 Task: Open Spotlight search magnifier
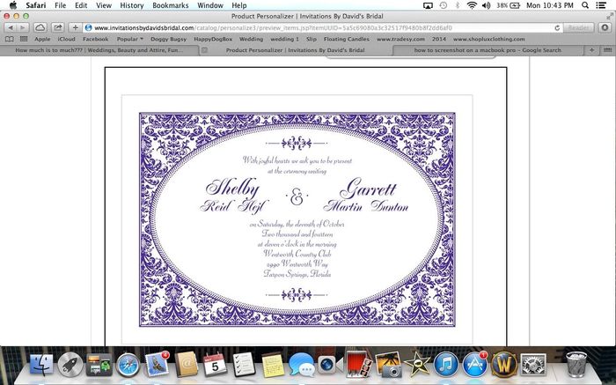click(585, 5)
